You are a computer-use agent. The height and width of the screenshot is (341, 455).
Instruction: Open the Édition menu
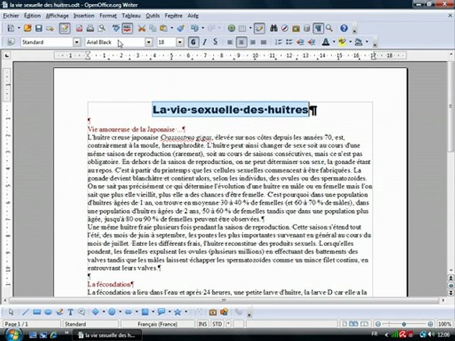point(32,16)
